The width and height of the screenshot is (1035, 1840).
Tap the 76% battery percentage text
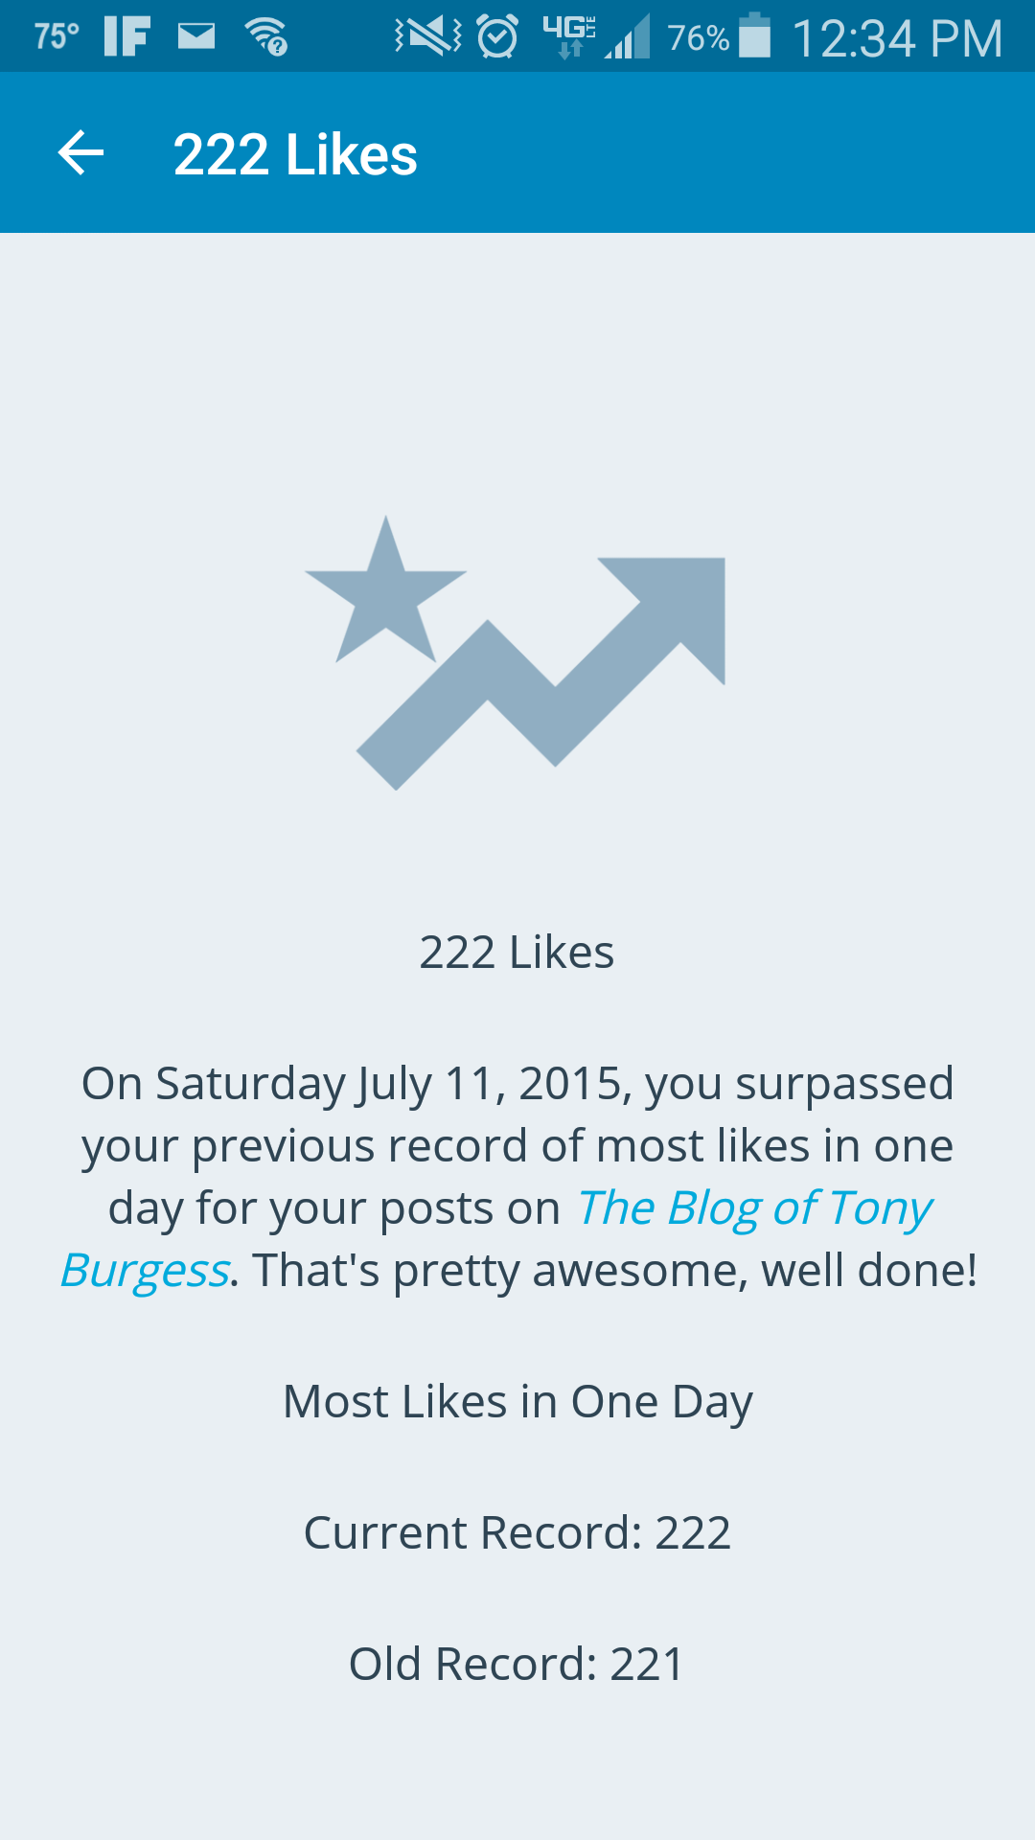[x=698, y=38]
